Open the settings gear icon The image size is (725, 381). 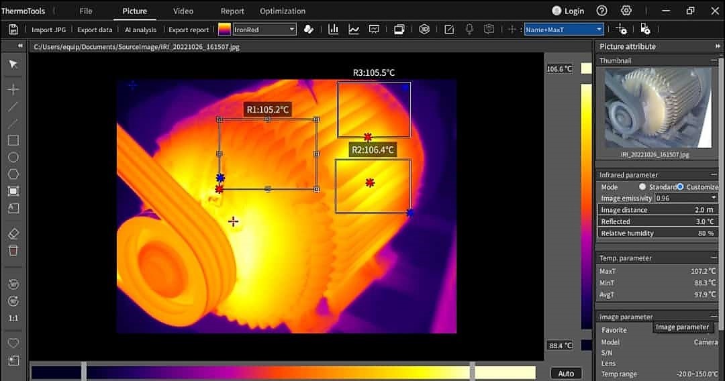[626, 11]
